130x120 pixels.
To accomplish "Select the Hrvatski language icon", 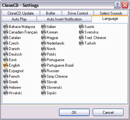I will (x=6, y=93).
